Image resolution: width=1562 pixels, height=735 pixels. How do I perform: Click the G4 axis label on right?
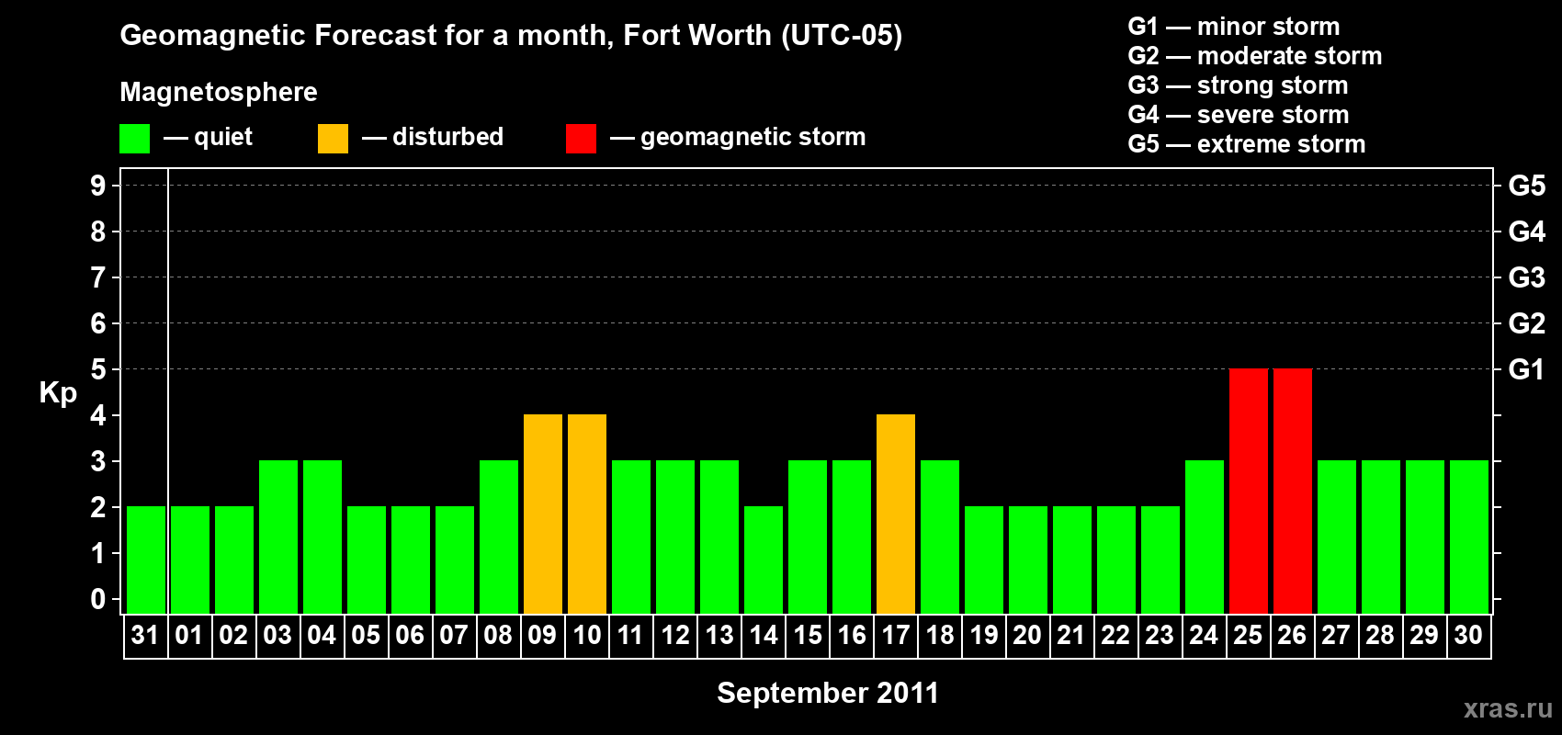(x=1527, y=232)
